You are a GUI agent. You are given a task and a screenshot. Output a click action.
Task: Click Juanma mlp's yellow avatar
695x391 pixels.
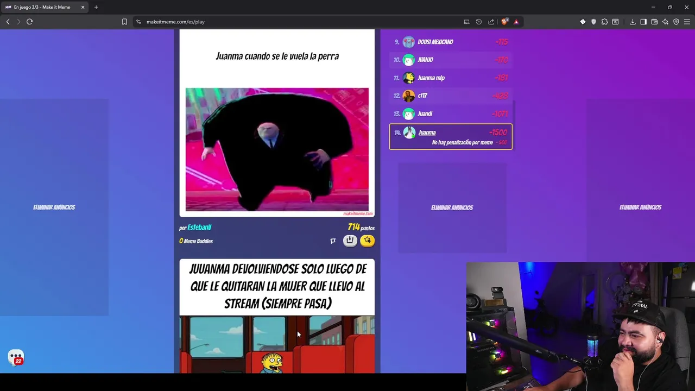click(x=409, y=78)
